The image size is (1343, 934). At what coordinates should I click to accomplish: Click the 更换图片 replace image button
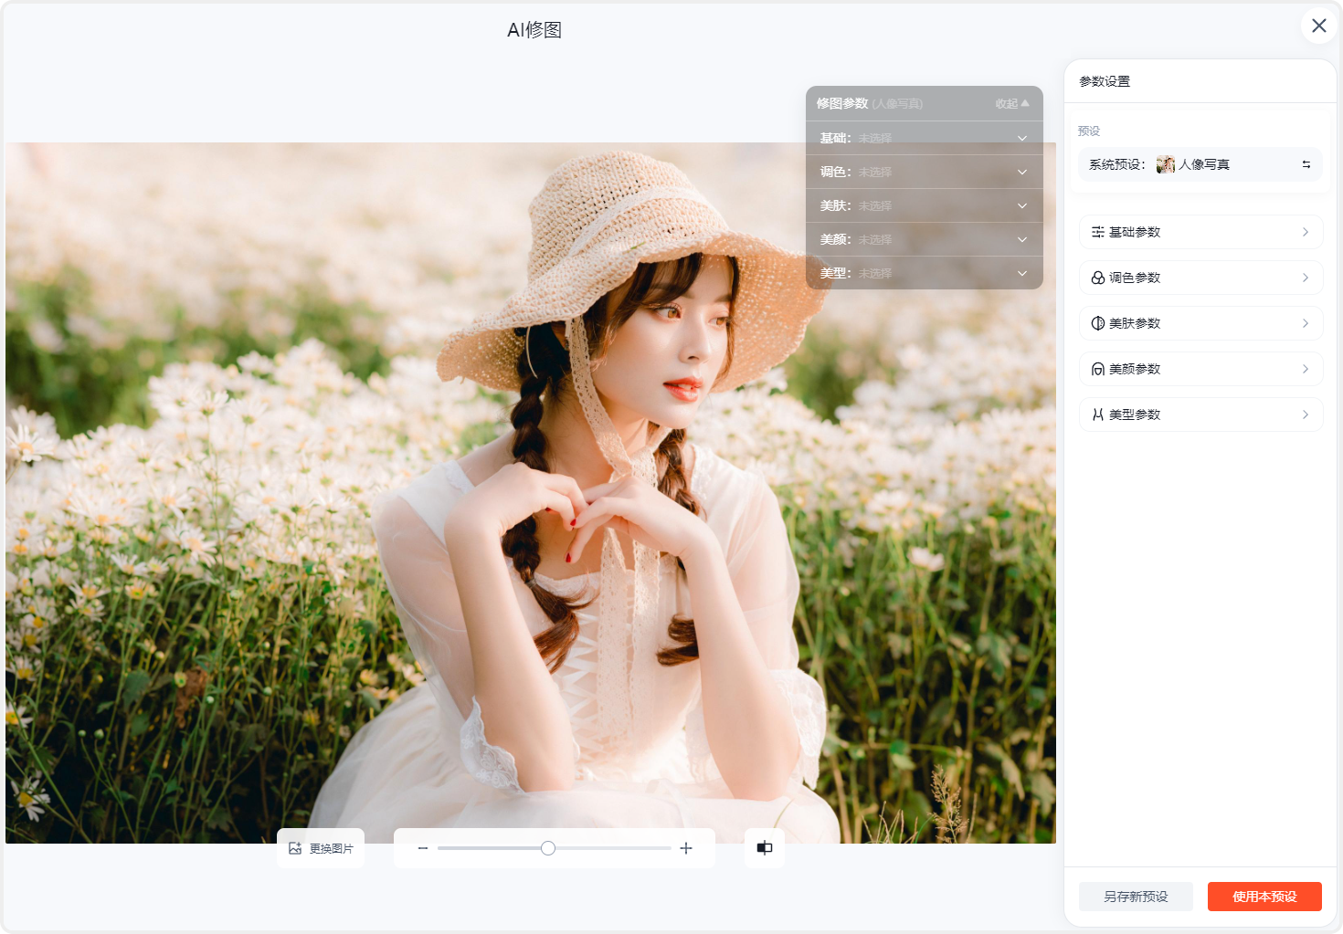pyautogui.click(x=321, y=848)
